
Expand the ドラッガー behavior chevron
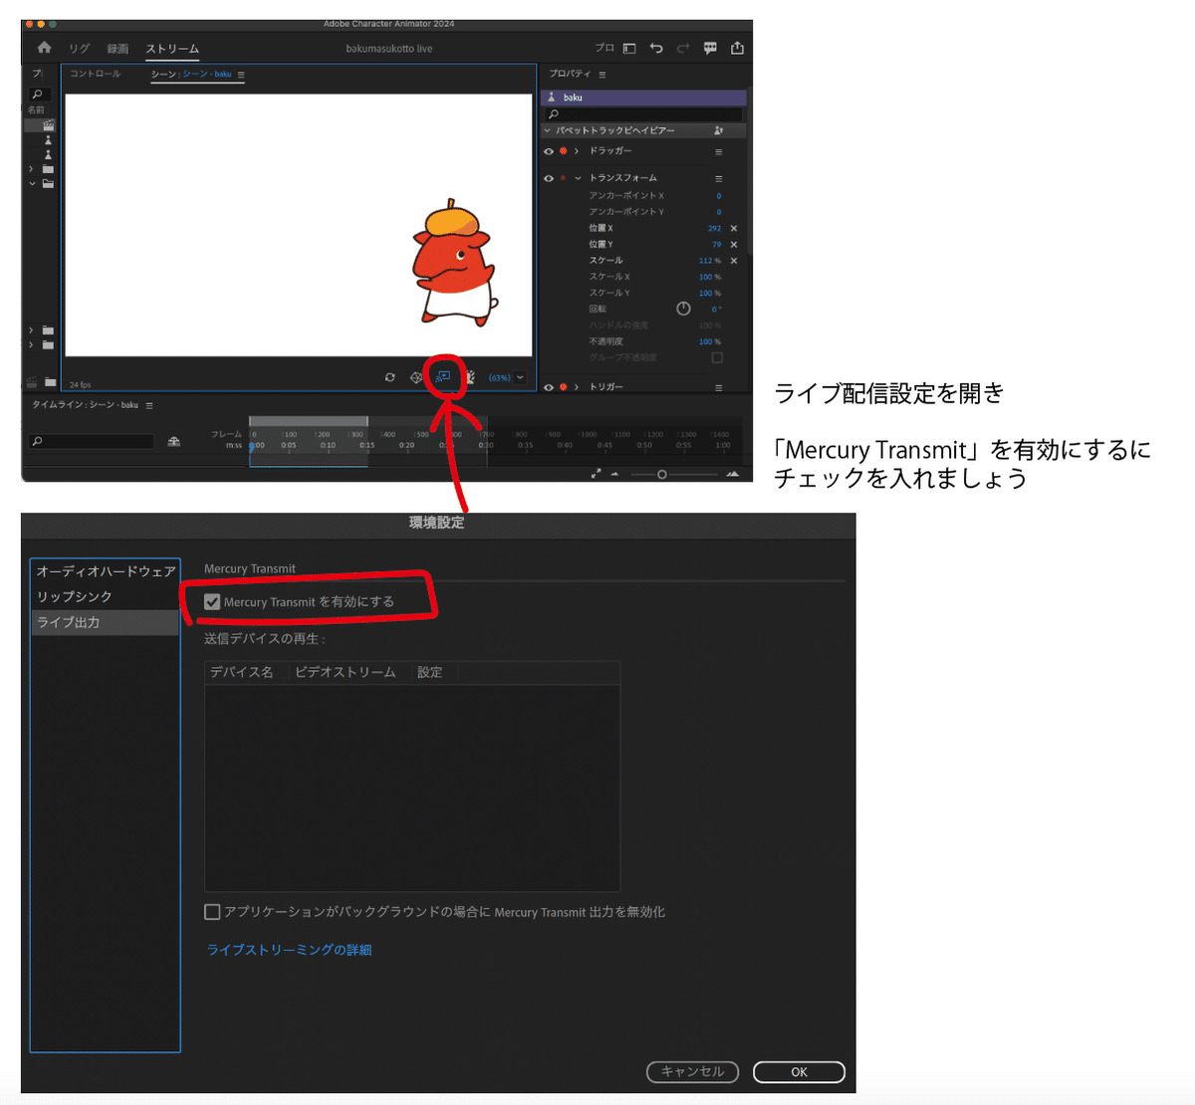577,151
